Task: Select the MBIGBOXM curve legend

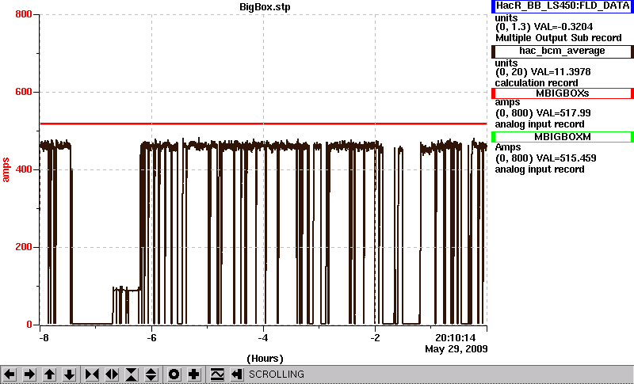Action: 563,137
